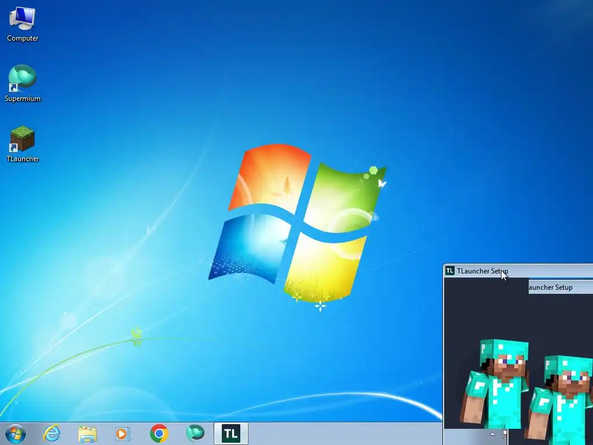Click the TL installer taskbar button
This screenshot has width=593, height=445.
tap(231, 433)
